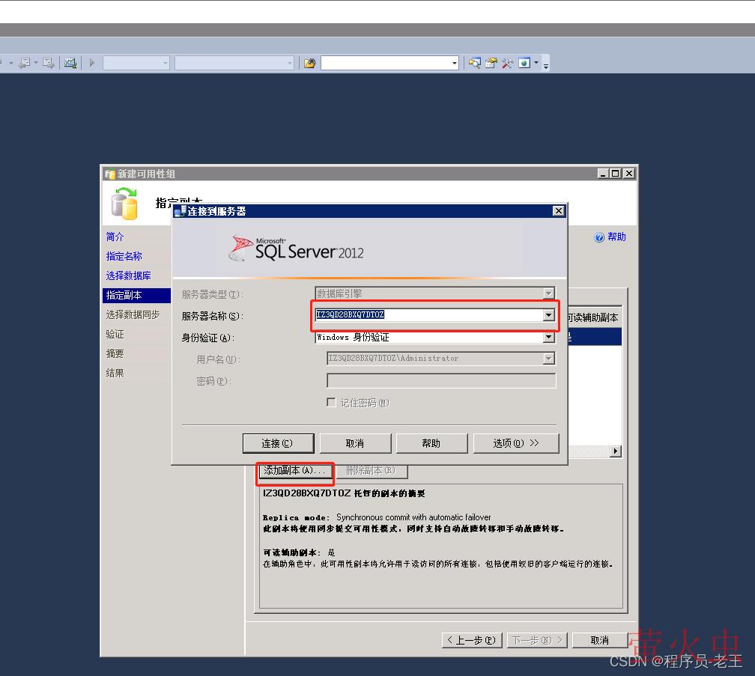This screenshot has width=755, height=676.
Task: Click the magnifier window icon right of search box
Action: 474,64
